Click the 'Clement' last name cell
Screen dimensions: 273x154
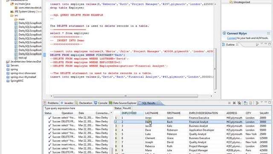(155, 138)
